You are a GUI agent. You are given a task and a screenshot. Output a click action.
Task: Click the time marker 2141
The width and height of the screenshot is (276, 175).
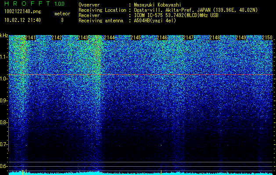(30, 38)
